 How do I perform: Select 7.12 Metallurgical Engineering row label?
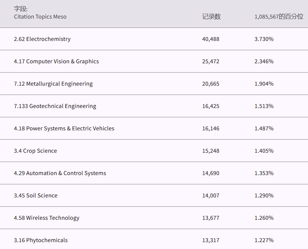coord(53,84)
